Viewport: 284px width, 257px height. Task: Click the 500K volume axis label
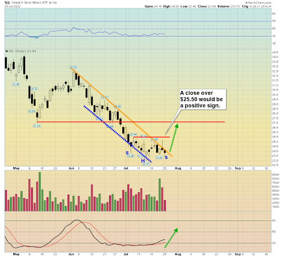(x=275, y=190)
